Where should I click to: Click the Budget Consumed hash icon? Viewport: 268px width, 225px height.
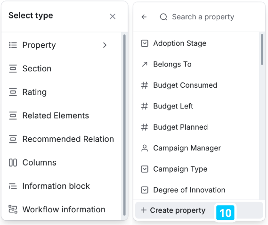145,85
